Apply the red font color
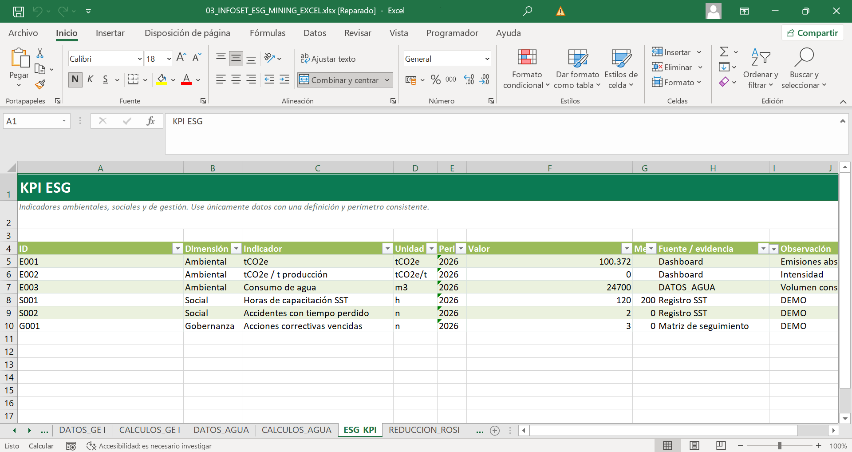The height and width of the screenshot is (452, 852). (186, 80)
